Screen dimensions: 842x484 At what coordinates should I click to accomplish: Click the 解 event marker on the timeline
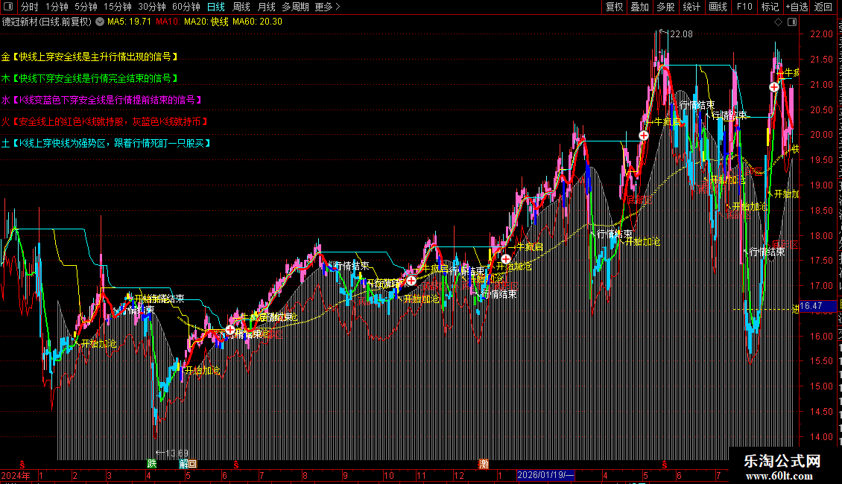coord(183,464)
